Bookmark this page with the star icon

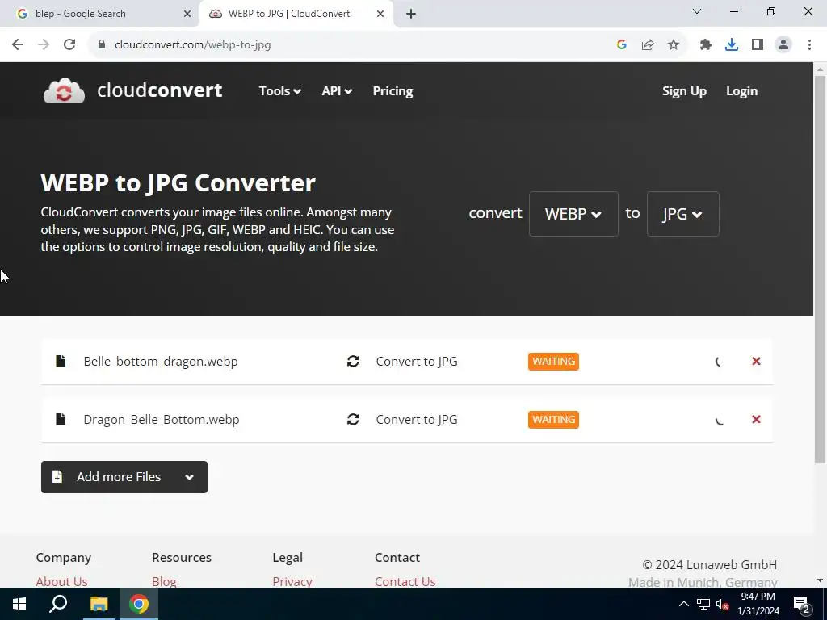tap(674, 45)
